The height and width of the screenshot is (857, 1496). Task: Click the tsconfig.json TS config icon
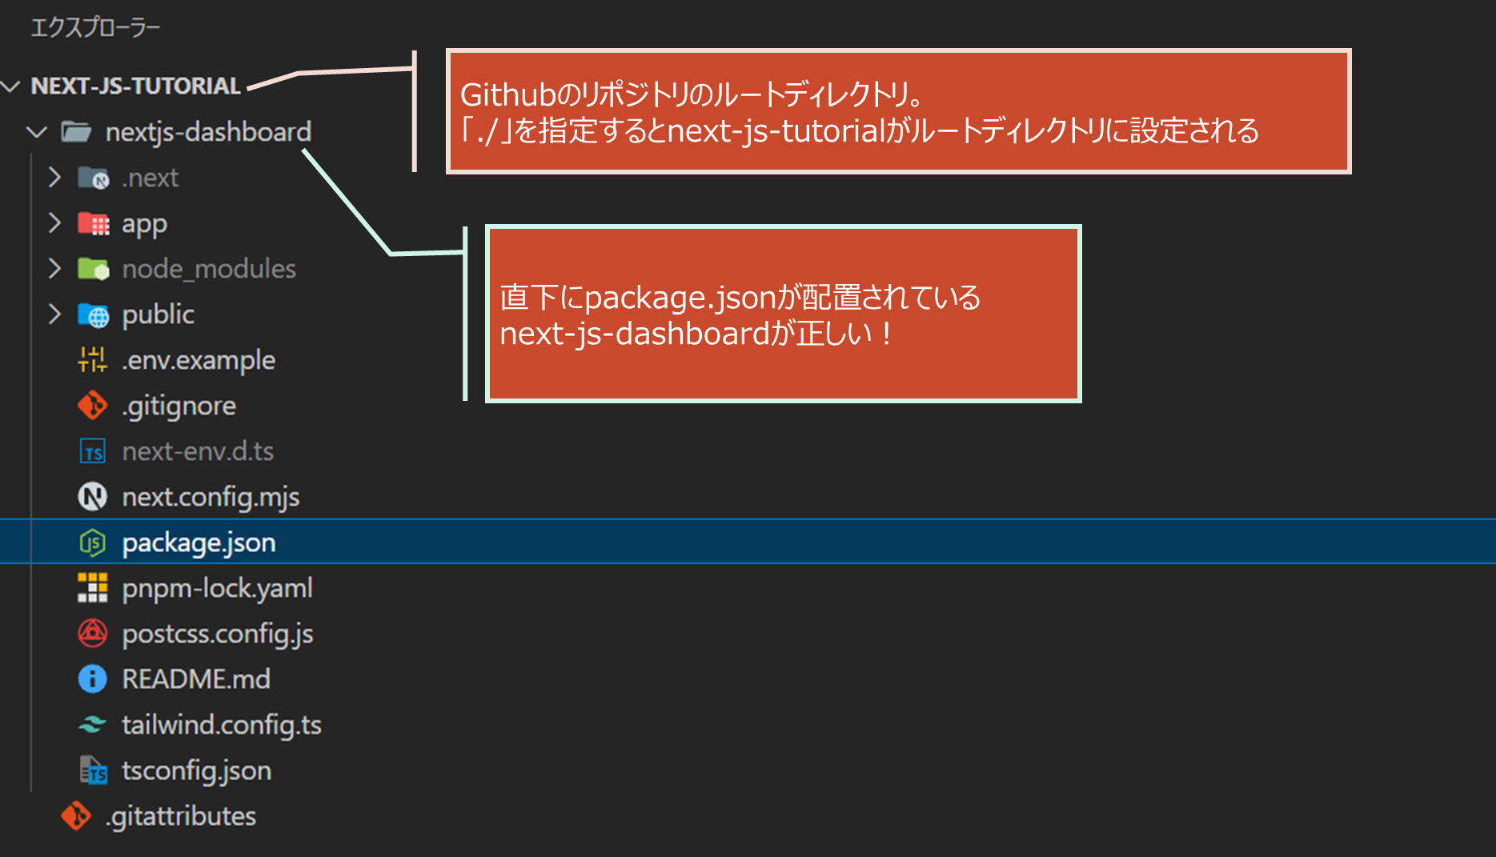pos(93,770)
